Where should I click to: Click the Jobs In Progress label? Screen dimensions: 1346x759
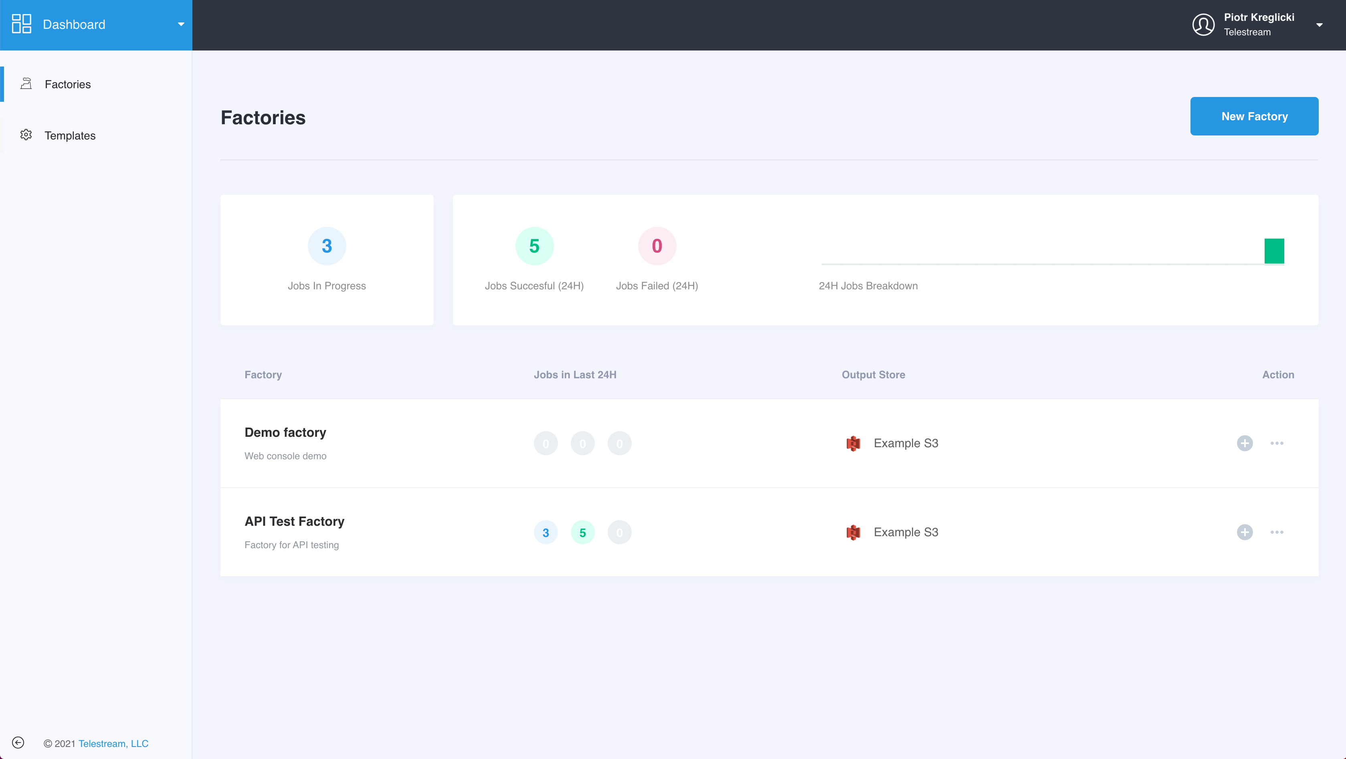(327, 286)
